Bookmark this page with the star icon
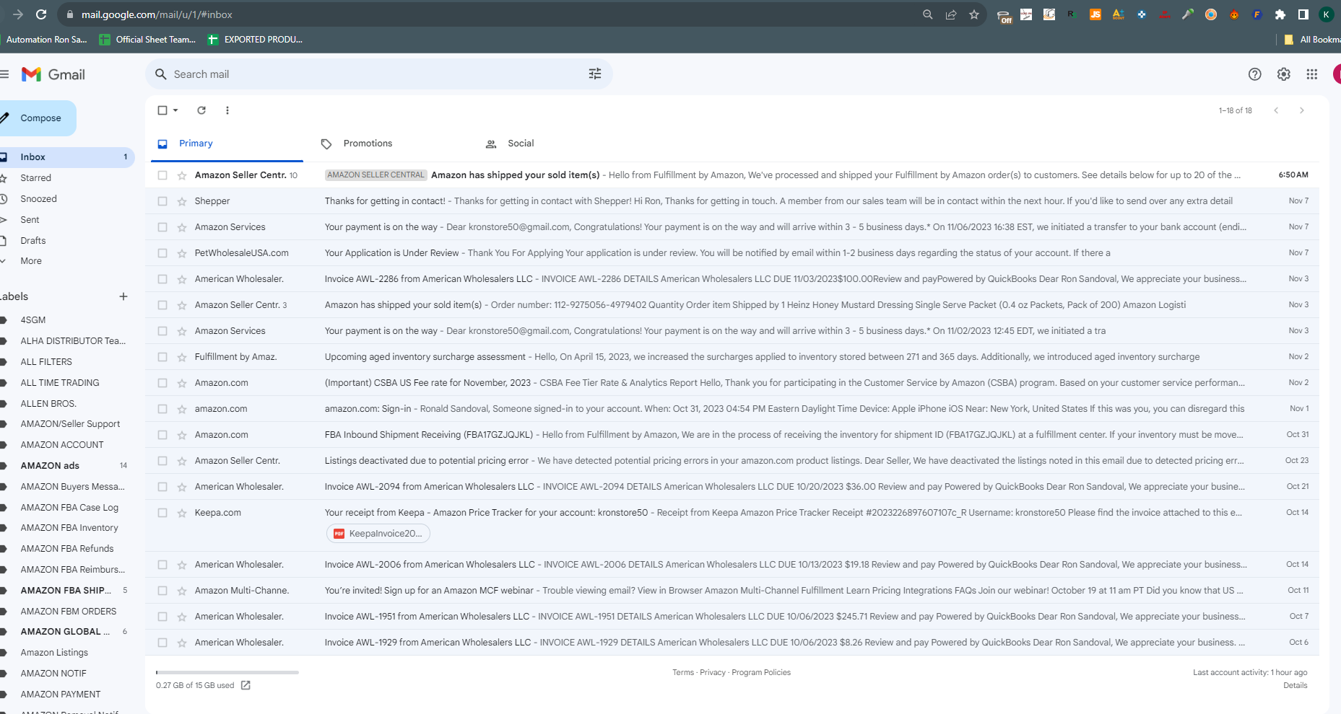 (974, 14)
